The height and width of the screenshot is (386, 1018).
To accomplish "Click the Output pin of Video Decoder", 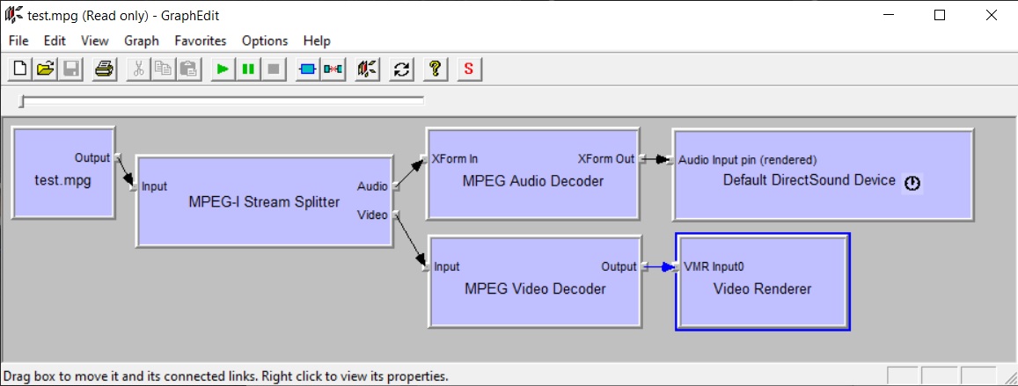I will tap(644, 266).
